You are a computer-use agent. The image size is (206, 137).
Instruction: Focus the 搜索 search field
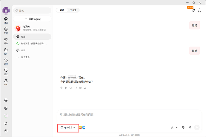pyautogui.click(x=32, y=10)
